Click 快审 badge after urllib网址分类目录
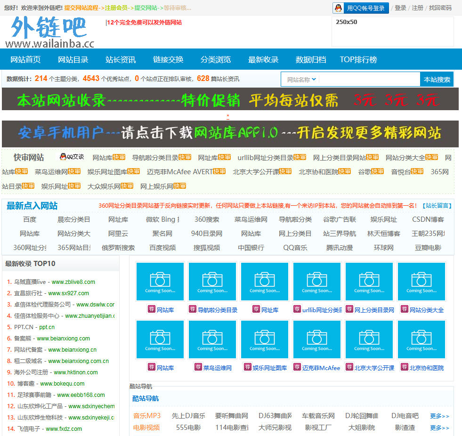Image resolution: width=462 pixels, height=436 pixels. 300,157
